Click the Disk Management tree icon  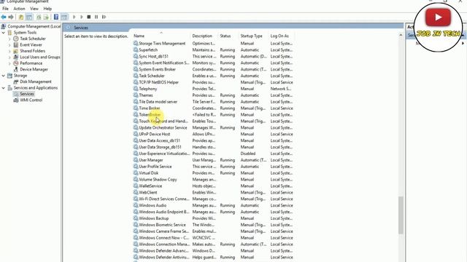pyautogui.click(x=16, y=82)
